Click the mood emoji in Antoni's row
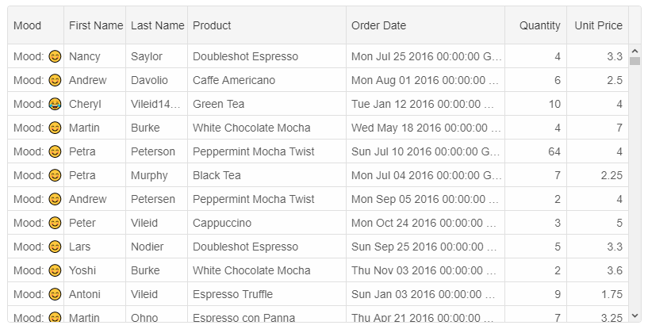 (x=55, y=294)
